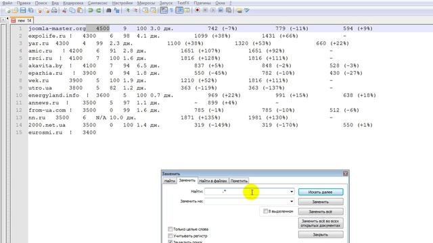Toggle the indent guide toolbar icon
433x243 pixels.
[180, 11]
